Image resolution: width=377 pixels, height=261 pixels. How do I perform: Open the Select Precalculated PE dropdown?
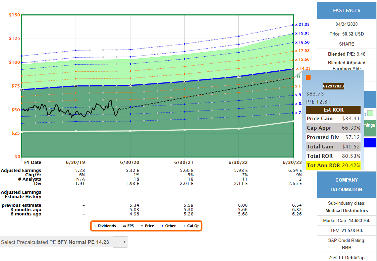tap(64, 242)
